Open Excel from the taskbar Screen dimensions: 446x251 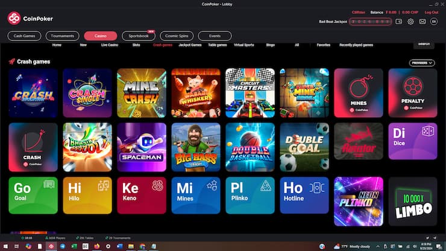pyautogui.click(x=74, y=246)
